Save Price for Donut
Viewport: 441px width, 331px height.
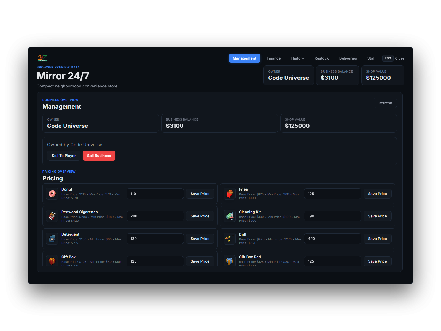(200, 194)
